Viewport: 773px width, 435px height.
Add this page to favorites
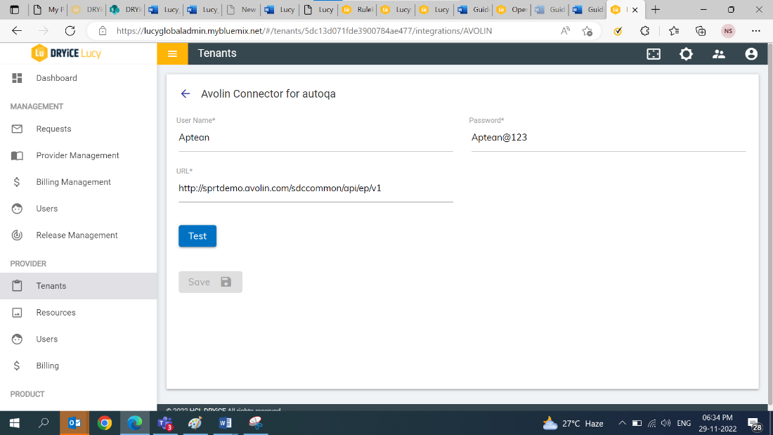click(x=587, y=31)
